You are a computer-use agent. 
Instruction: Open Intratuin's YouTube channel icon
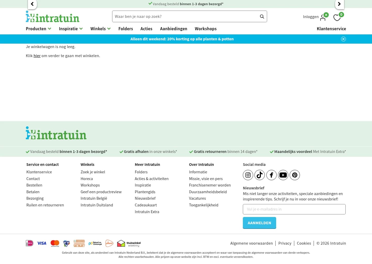(x=283, y=175)
